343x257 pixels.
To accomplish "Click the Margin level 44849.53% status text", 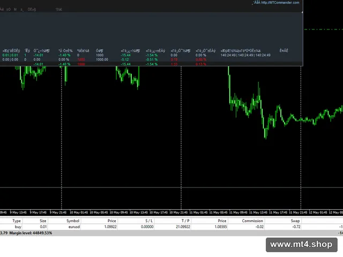I will (31, 233).
